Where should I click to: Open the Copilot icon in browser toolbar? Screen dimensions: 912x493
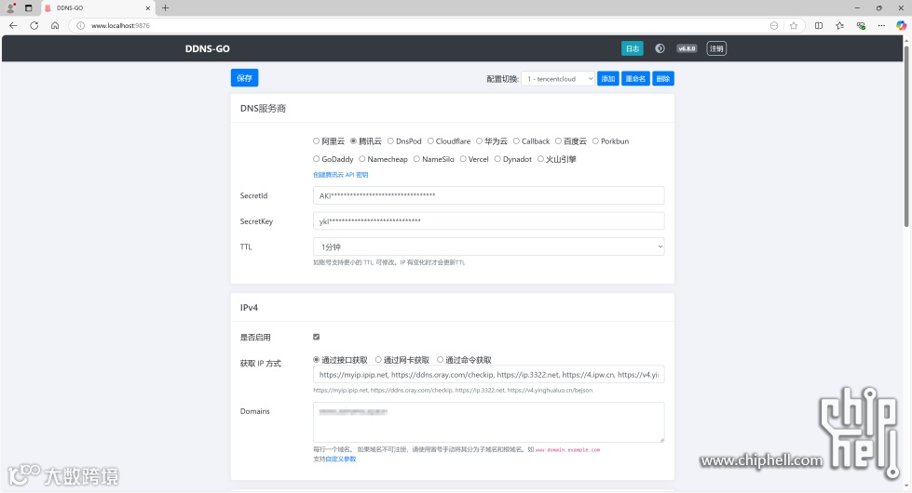pos(901,25)
